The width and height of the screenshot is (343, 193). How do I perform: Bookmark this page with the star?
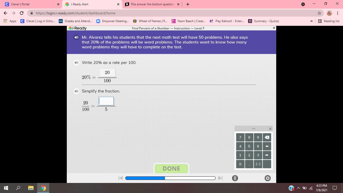(319, 13)
